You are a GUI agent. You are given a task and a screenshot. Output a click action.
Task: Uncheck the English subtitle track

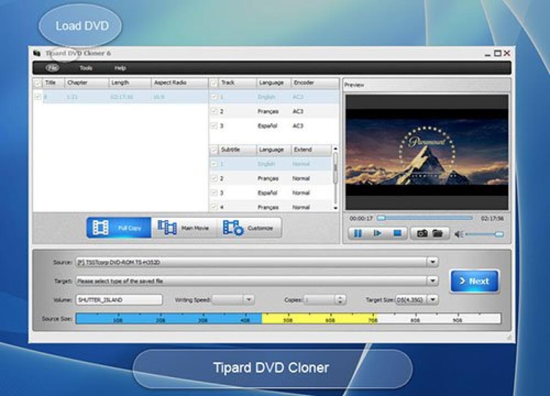click(x=214, y=164)
